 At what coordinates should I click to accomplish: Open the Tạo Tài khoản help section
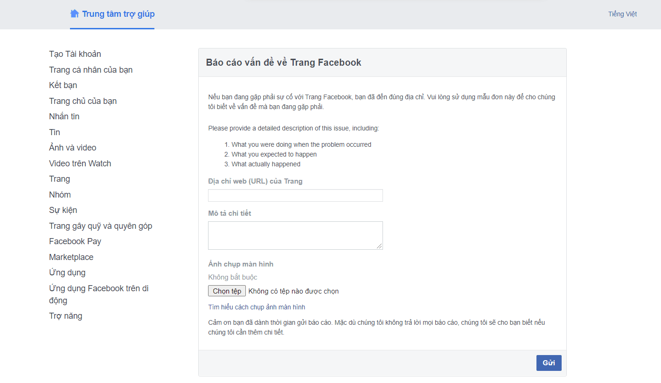(x=75, y=54)
